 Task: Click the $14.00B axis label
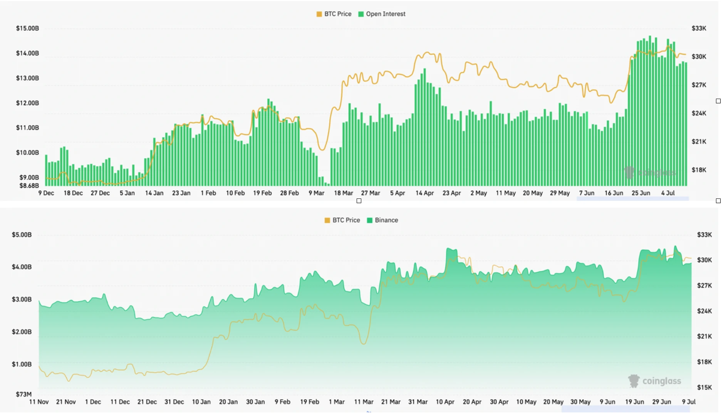click(27, 53)
